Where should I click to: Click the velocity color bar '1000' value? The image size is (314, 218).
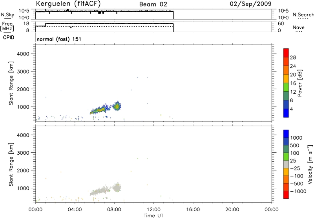tap(296, 138)
